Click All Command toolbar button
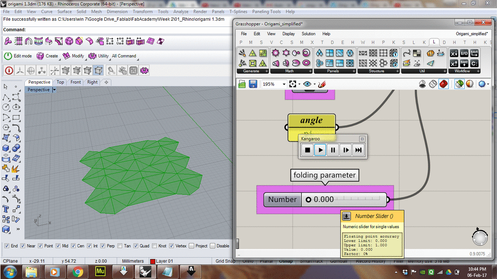This screenshot has width=497, height=279. 124,56
